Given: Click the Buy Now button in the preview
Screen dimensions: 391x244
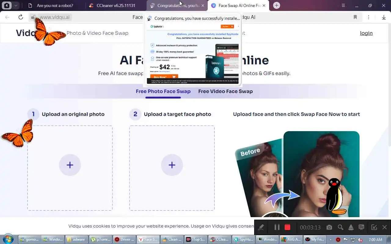Looking at the screenshot, I should [164, 77].
